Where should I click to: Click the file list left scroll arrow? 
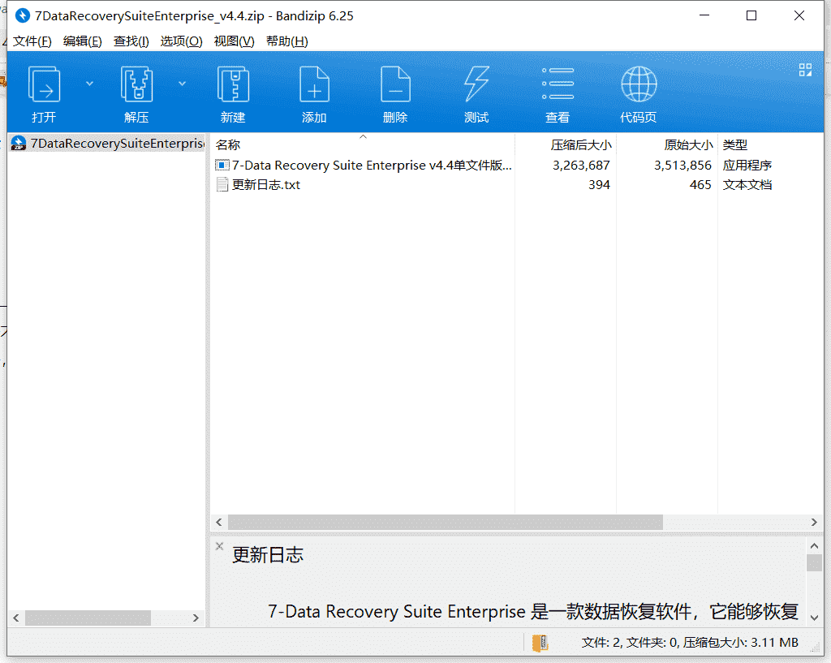tap(219, 522)
